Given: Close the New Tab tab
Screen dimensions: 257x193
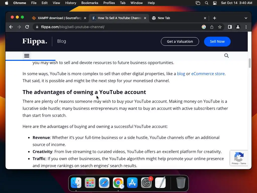Looking at the screenshot, I should pyautogui.click(x=205, y=18).
